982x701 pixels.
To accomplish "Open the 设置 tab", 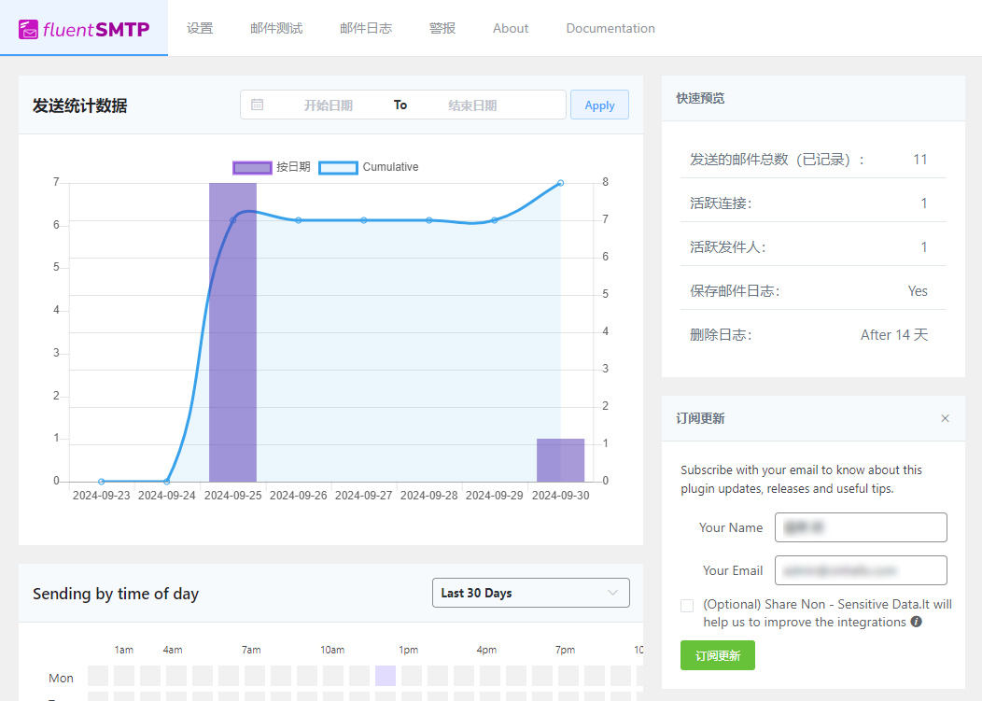I will point(200,28).
